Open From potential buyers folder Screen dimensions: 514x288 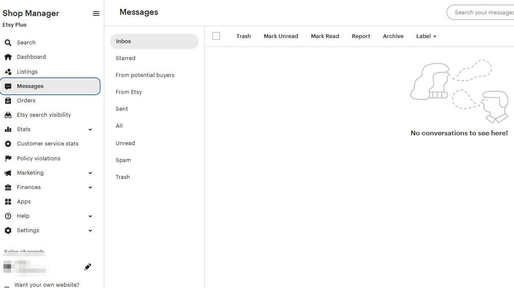(145, 75)
